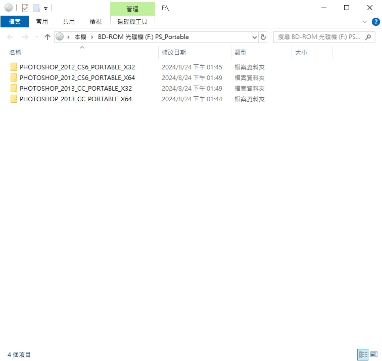Click the Properties quick access icon
382x361 pixels.
tap(25, 8)
